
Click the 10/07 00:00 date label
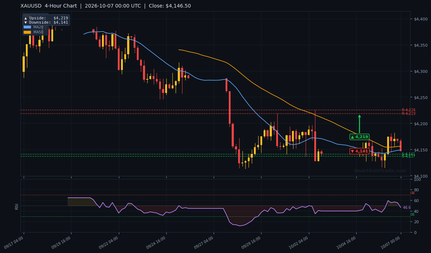click(x=390, y=243)
